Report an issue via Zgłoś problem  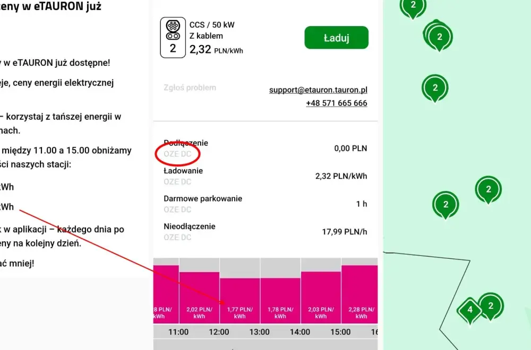point(190,87)
